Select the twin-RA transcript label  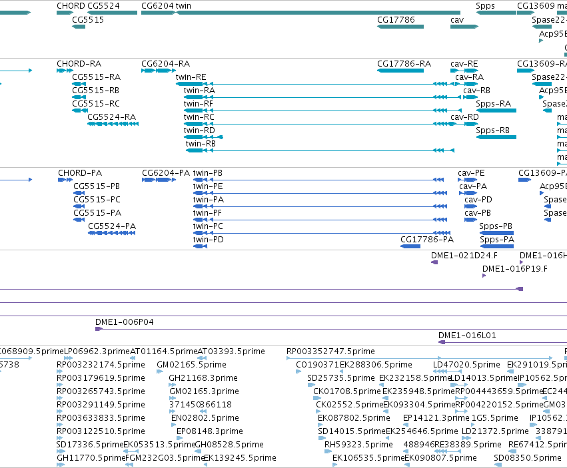(199, 91)
